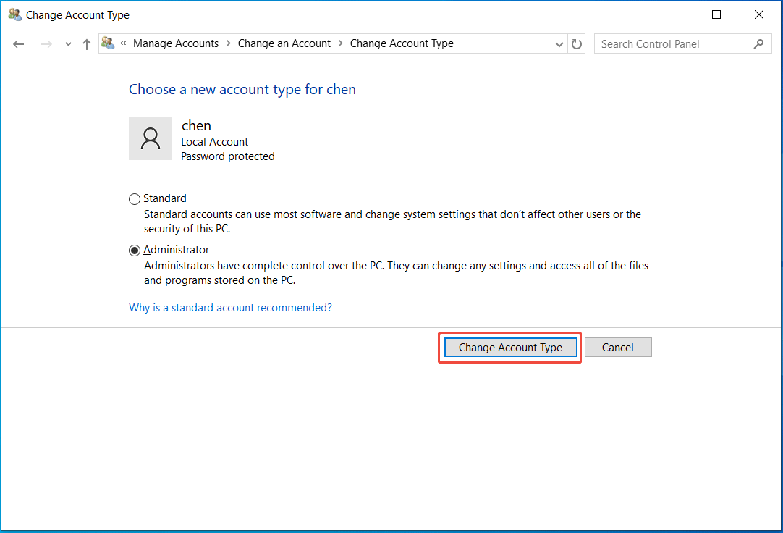Screen dimensions: 783x533
Task: Click chen's profile picture placeholder
Action: pyautogui.click(x=150, y=138)
